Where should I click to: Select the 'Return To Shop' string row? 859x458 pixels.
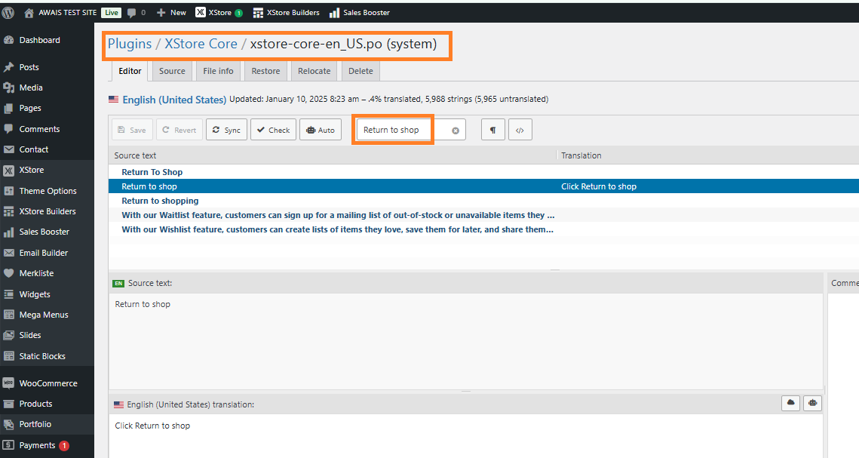tap(483, 172)
